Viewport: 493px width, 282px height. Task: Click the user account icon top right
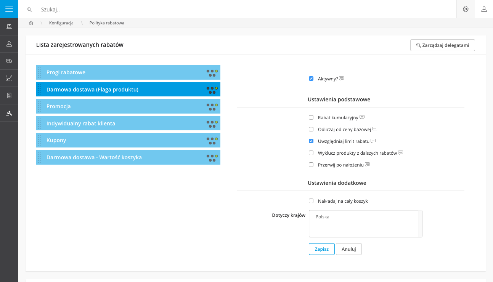pyautogui.click(x=484, y=9)
